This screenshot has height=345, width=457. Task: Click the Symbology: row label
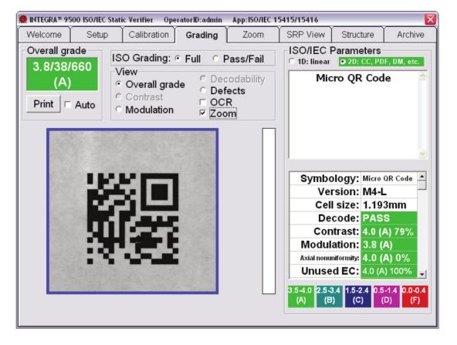coord(330,178)
